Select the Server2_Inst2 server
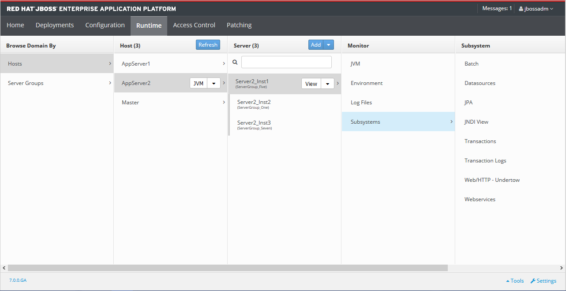This screenshot has width=566, height=291. click(x=285, y=104)
